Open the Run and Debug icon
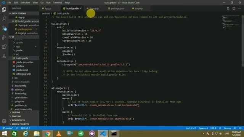The height and width of the screenshot is (137, 244). 4,37
